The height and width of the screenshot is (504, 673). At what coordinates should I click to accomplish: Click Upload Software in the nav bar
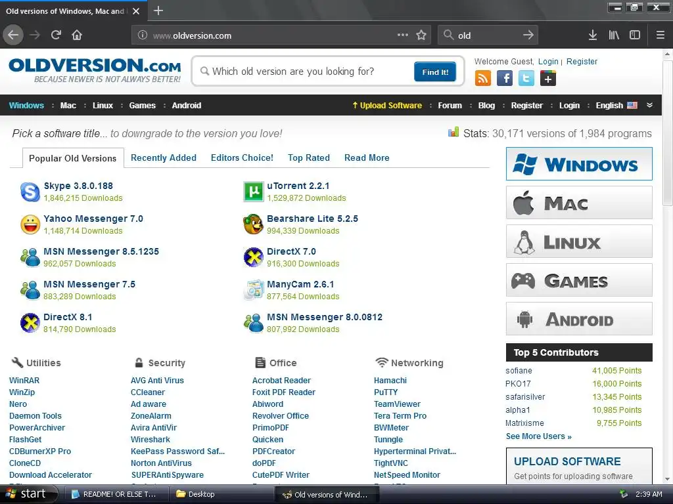point(386,106)
